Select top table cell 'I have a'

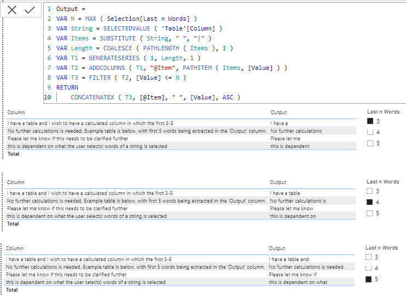click(279, 123)
